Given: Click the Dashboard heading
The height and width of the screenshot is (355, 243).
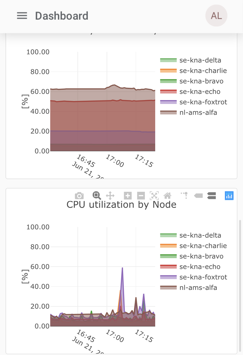Looking at the screenshot, I should click(62, 16).
